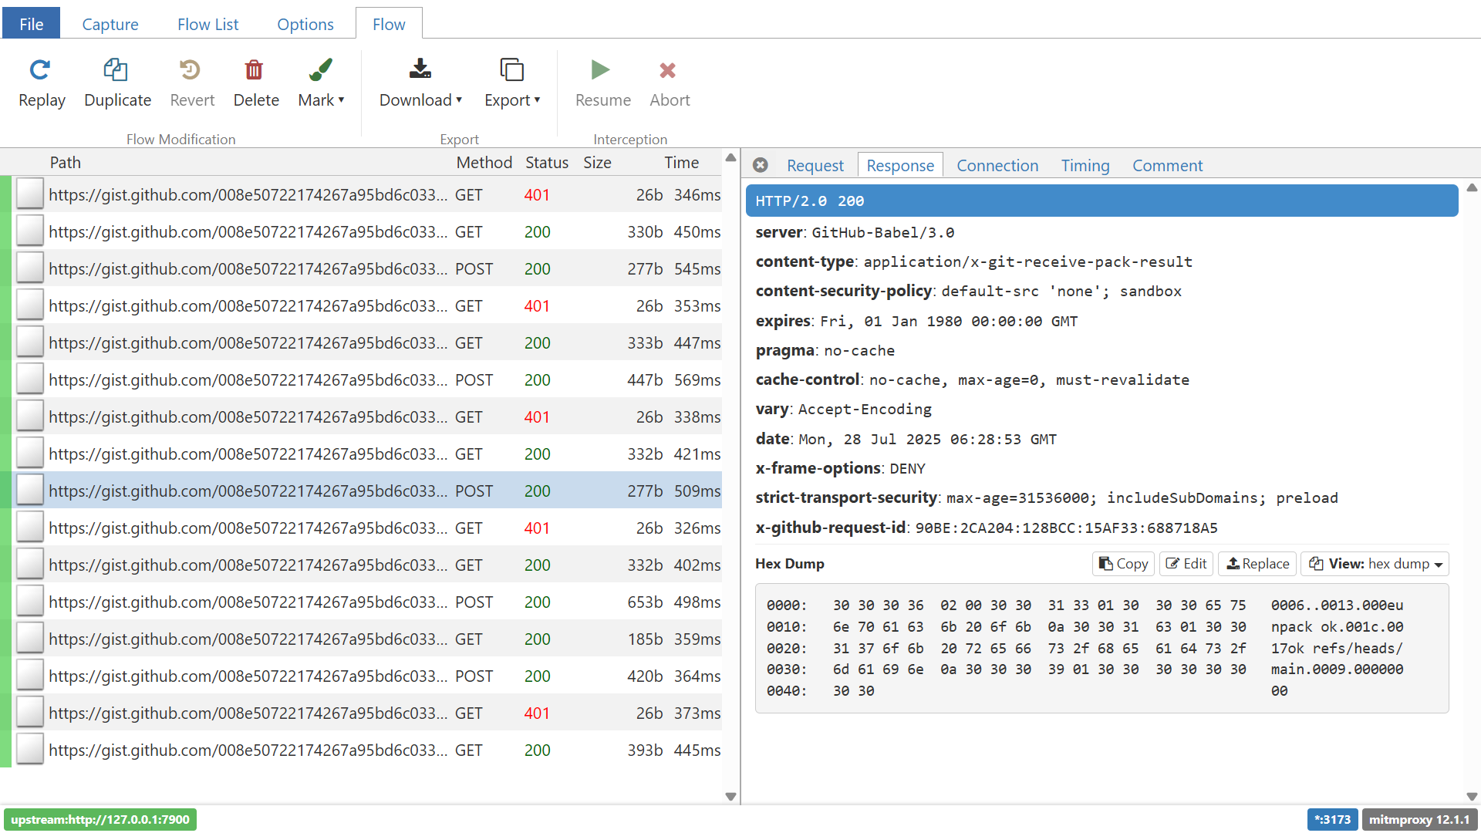The height and width of the screenshot is (833, 1481).
Task: Tick checkbox of GET 333b 447ms flow
Action: click(30, 342)
